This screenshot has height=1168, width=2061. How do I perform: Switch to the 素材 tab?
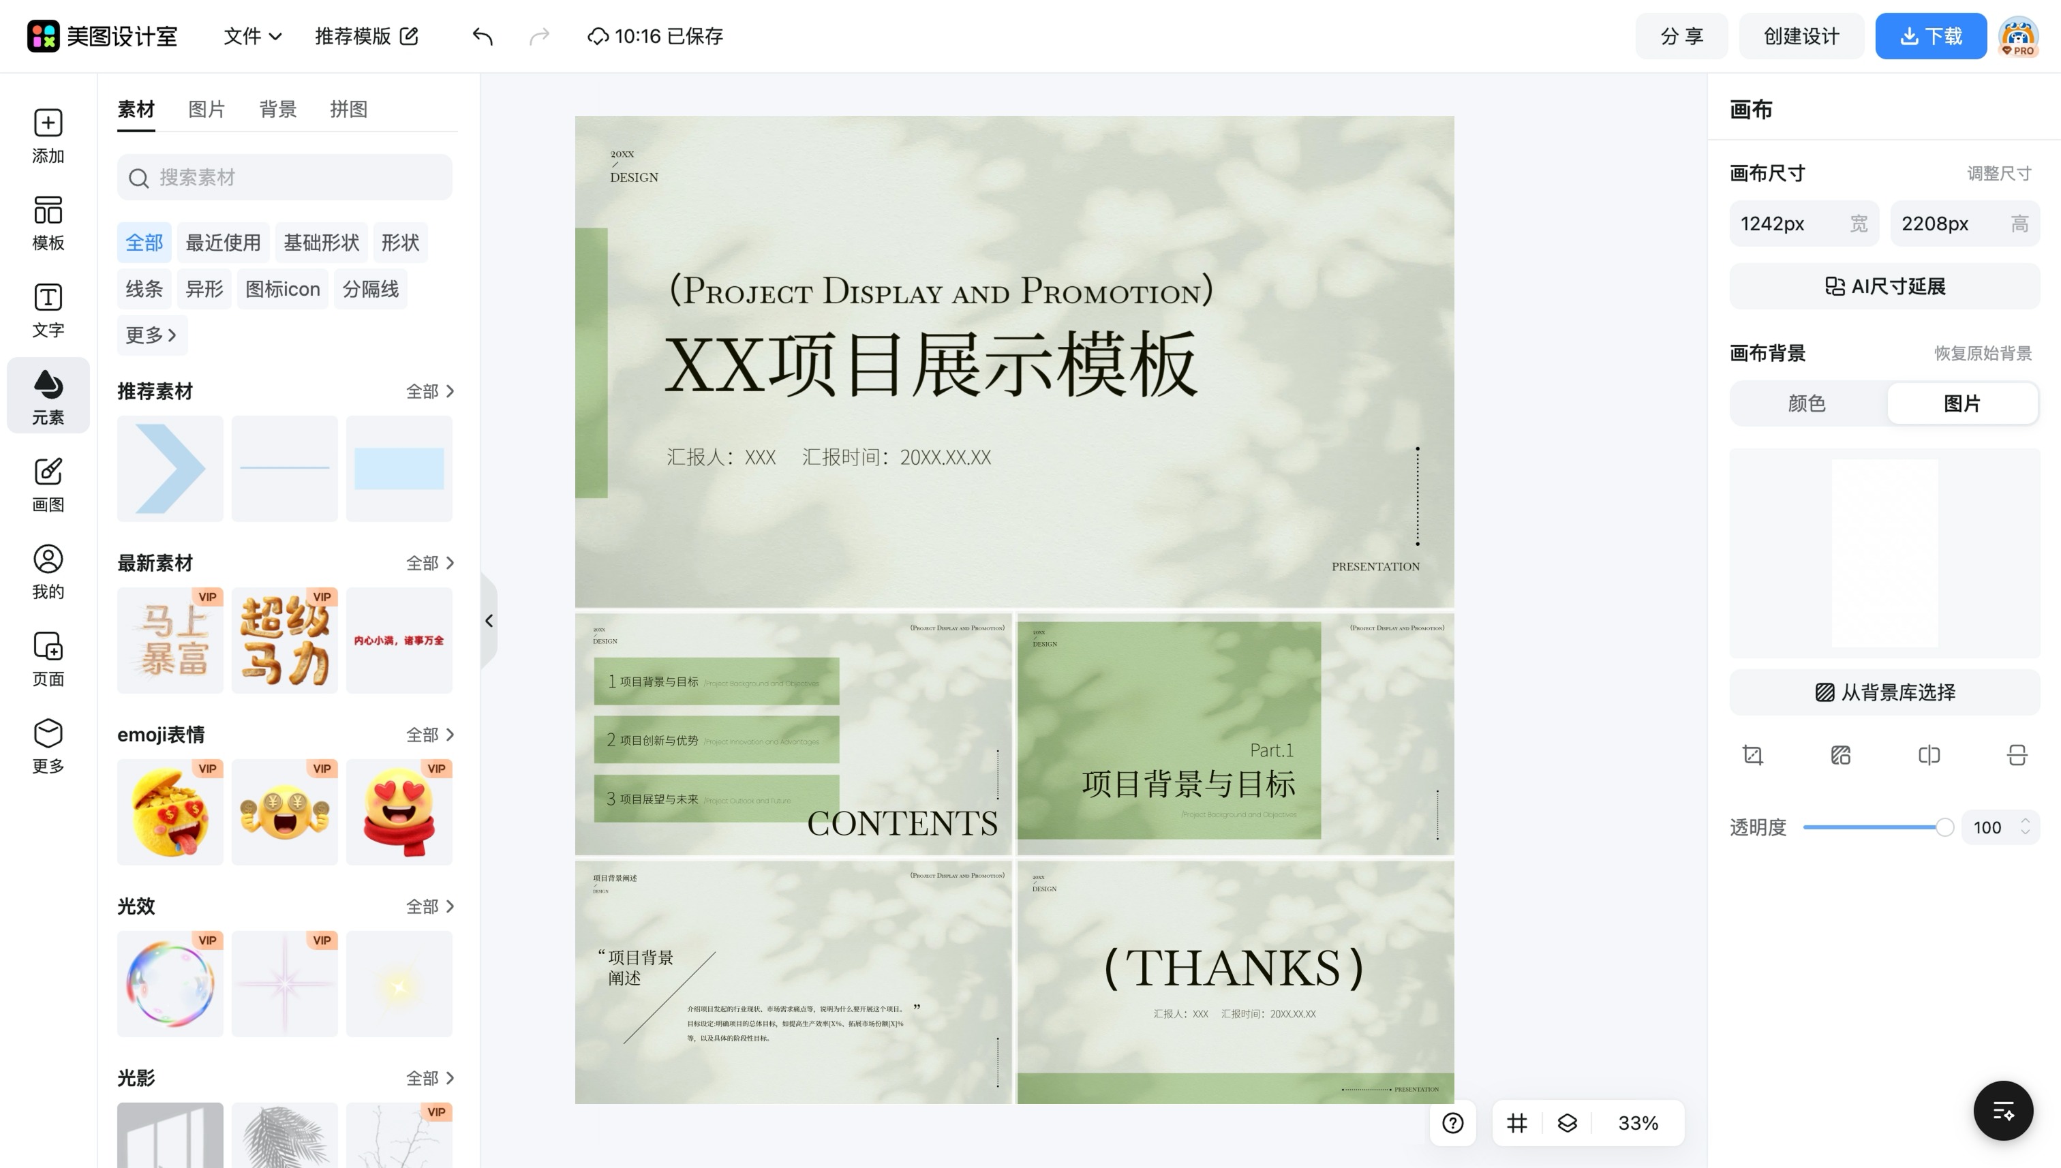pyautogui.click(x=136, y=109)
